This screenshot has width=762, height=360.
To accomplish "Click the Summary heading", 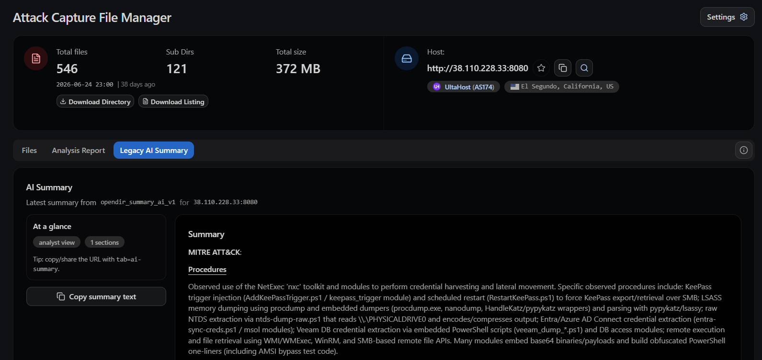I will pos(206,234).
